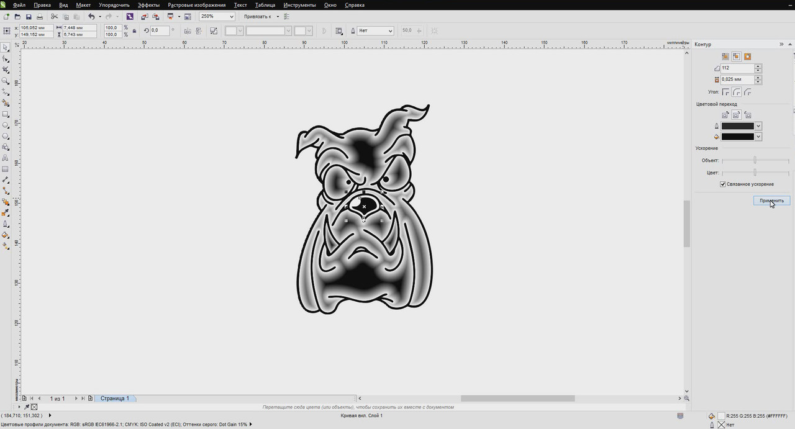Select the Polygon tool

coord(6,136)
